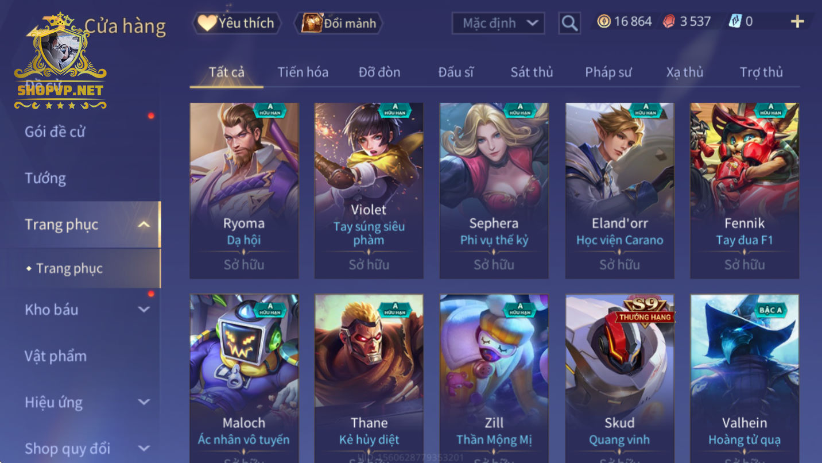The width and height of the screenshot is (822, 463).
Task: Click the SHOPVP.NET crest logo
Action: (60, 61)
